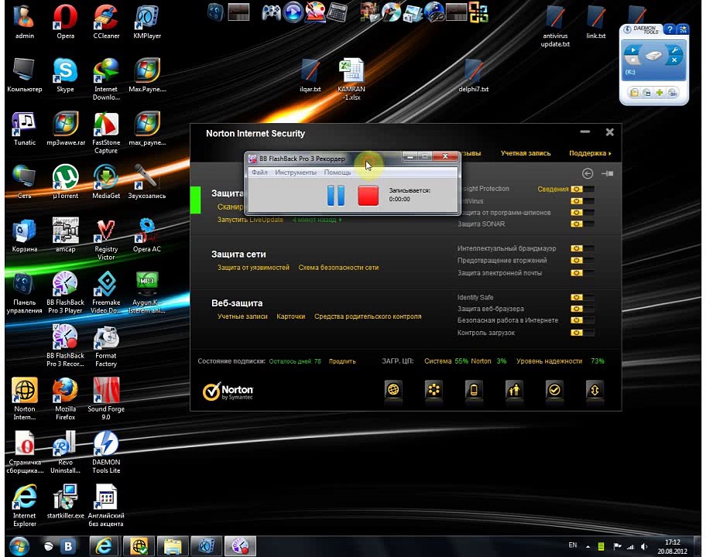Toggle Контроль загрузок switch

click(582, 333)
